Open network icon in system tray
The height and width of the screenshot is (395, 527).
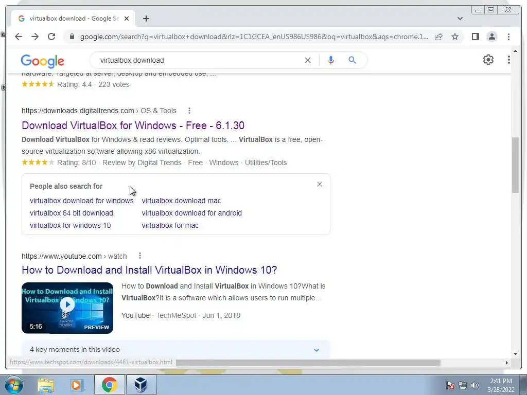tap(463, 385)
